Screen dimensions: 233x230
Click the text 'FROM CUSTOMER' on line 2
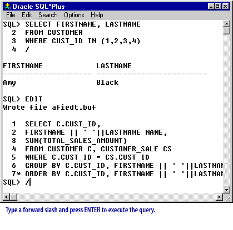click(x=54, y=33)
